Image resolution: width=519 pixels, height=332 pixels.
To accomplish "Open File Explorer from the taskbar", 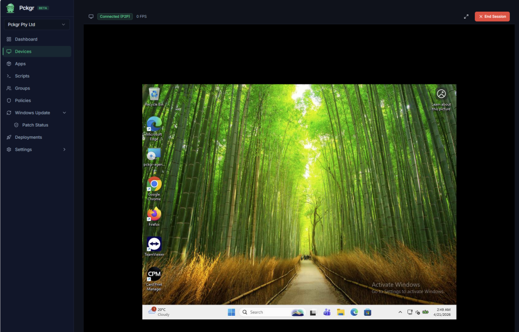I will coord(341,312).
